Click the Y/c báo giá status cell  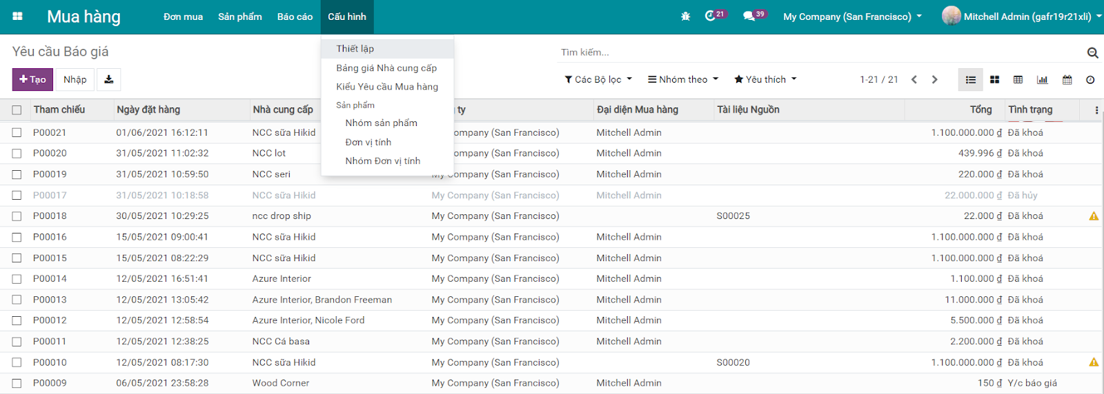[1032, 383]
